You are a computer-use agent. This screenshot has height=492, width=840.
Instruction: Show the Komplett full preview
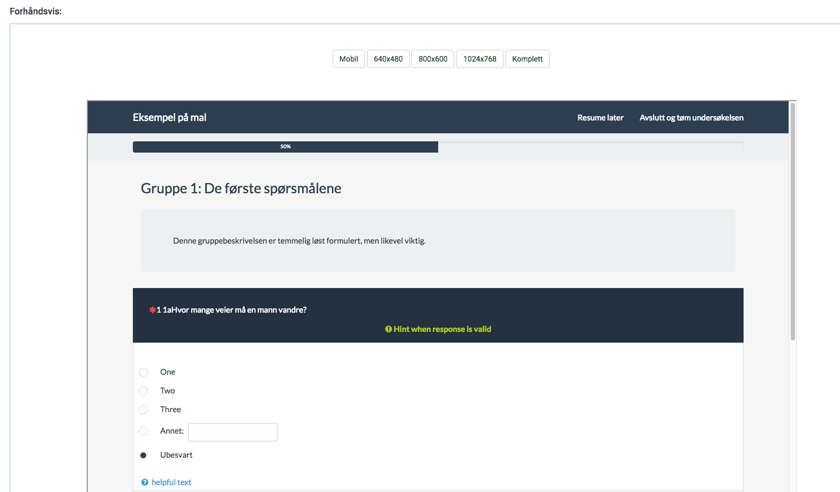[527, 59]
